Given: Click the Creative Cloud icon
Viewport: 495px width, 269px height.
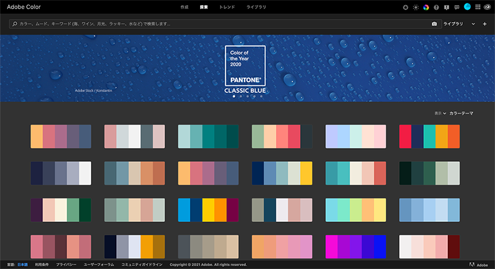Looking at the screenshot, I should [x=487, y=7].
